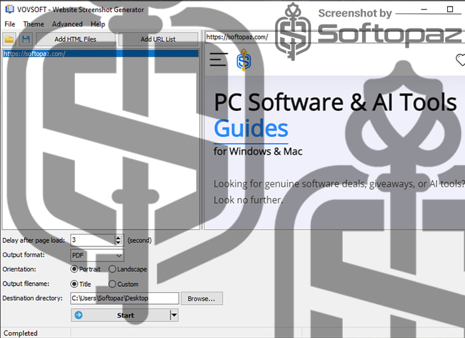Viewport: 465px width, 338px height.
Task: Click the heart wishlist icon in preview
Action: click(460, 60)
